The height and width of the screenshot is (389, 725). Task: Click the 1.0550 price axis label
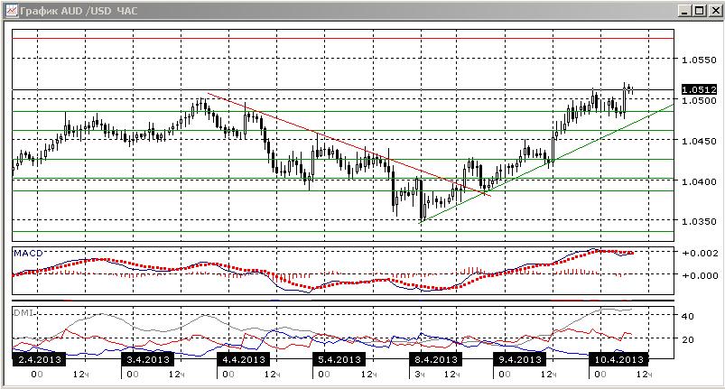(699, 60)
